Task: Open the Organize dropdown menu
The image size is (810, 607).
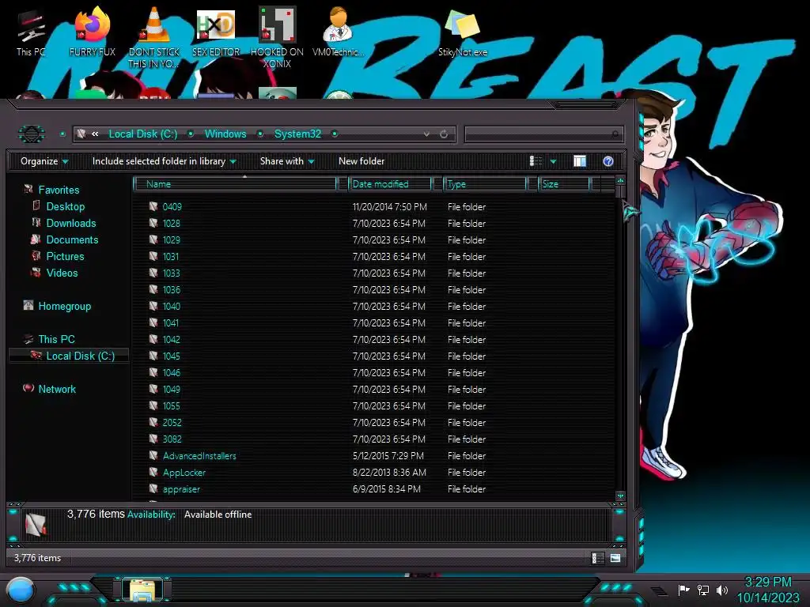Action: click(x=44, y=161)
